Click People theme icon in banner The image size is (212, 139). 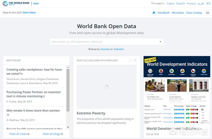pos(161,71)
